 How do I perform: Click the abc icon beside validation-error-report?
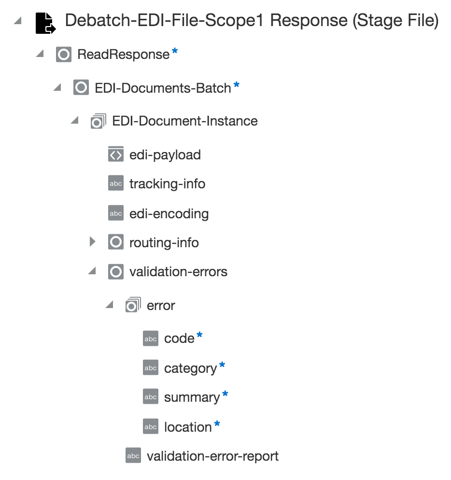point(133,455)
